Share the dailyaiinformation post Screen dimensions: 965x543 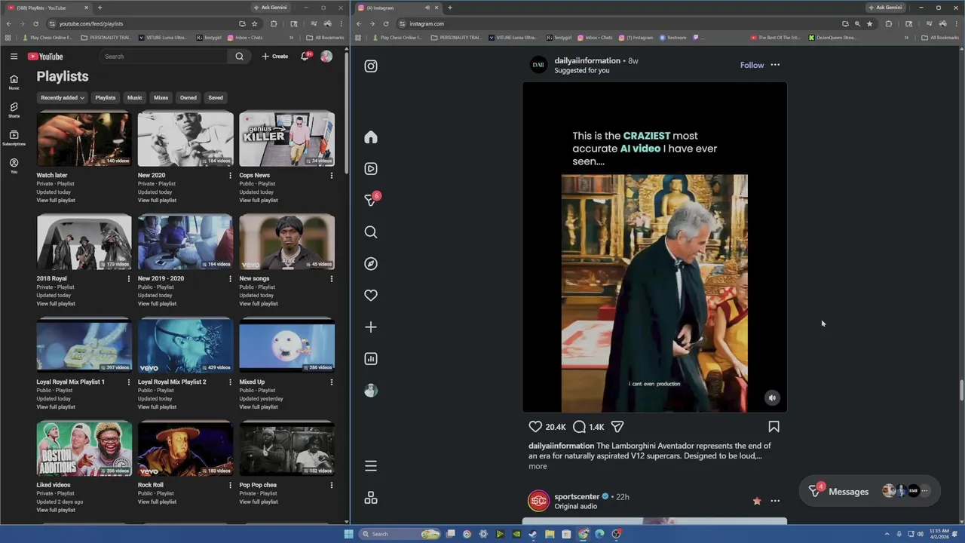(x=617, y=427)
